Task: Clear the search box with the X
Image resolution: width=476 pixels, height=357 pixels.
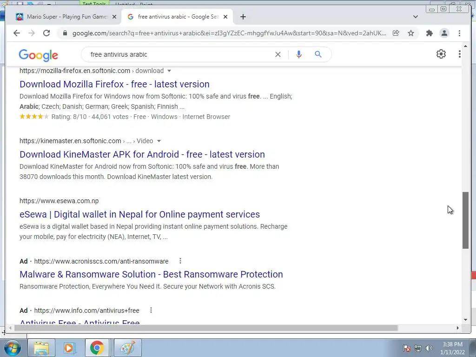Action: point(278,54)
